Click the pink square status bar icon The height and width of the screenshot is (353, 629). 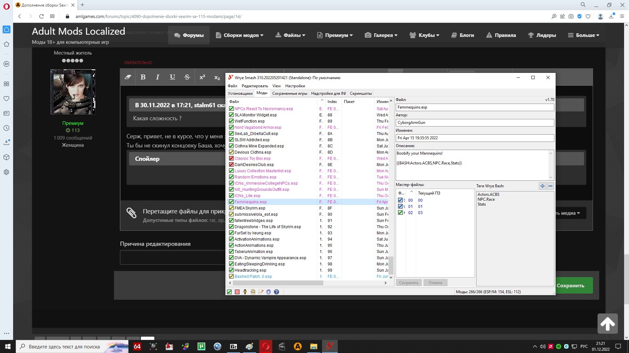[237, 292]
